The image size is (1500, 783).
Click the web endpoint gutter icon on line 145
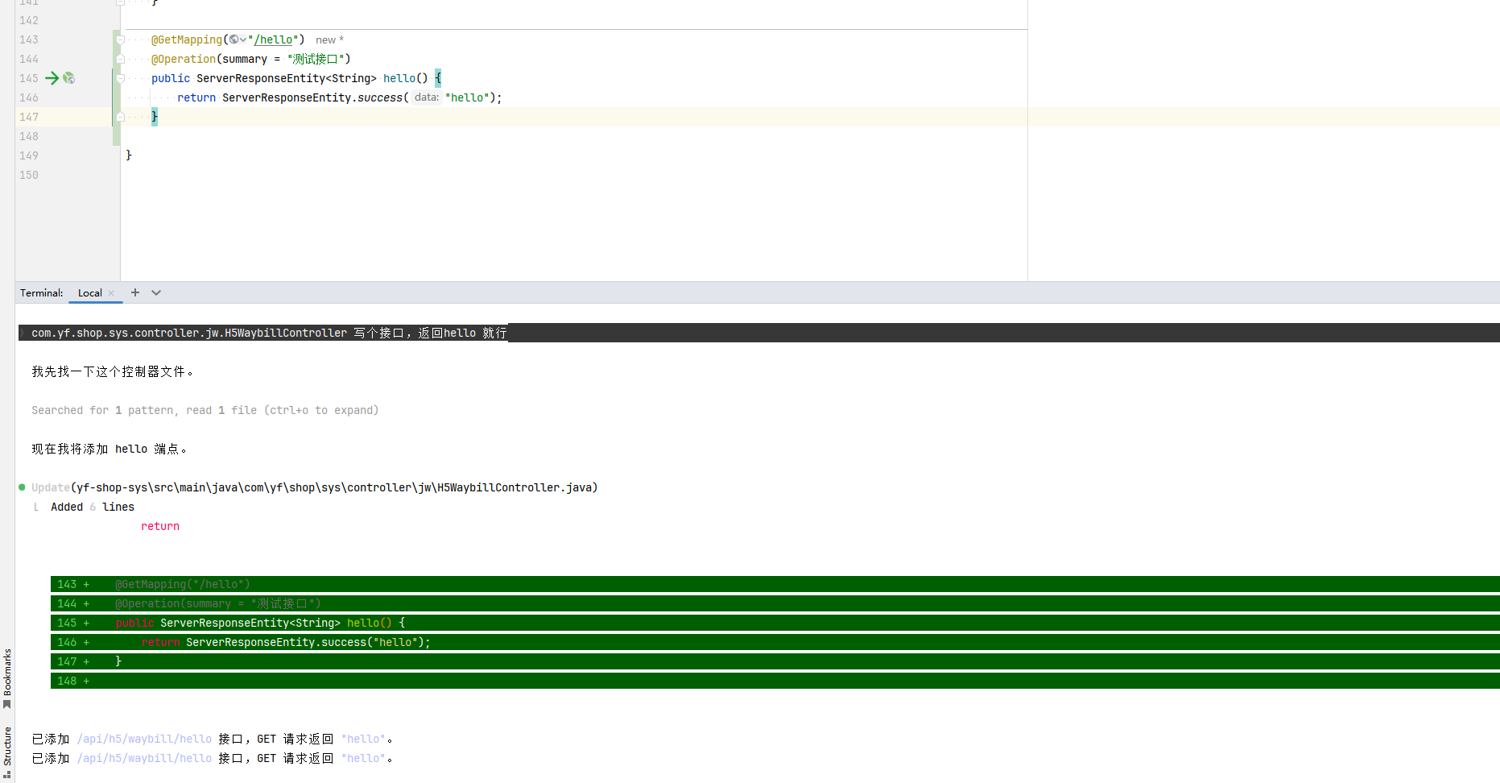point(69,78)
